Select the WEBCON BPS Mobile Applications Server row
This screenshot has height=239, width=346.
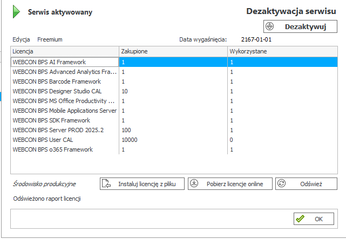click(174, 111)
